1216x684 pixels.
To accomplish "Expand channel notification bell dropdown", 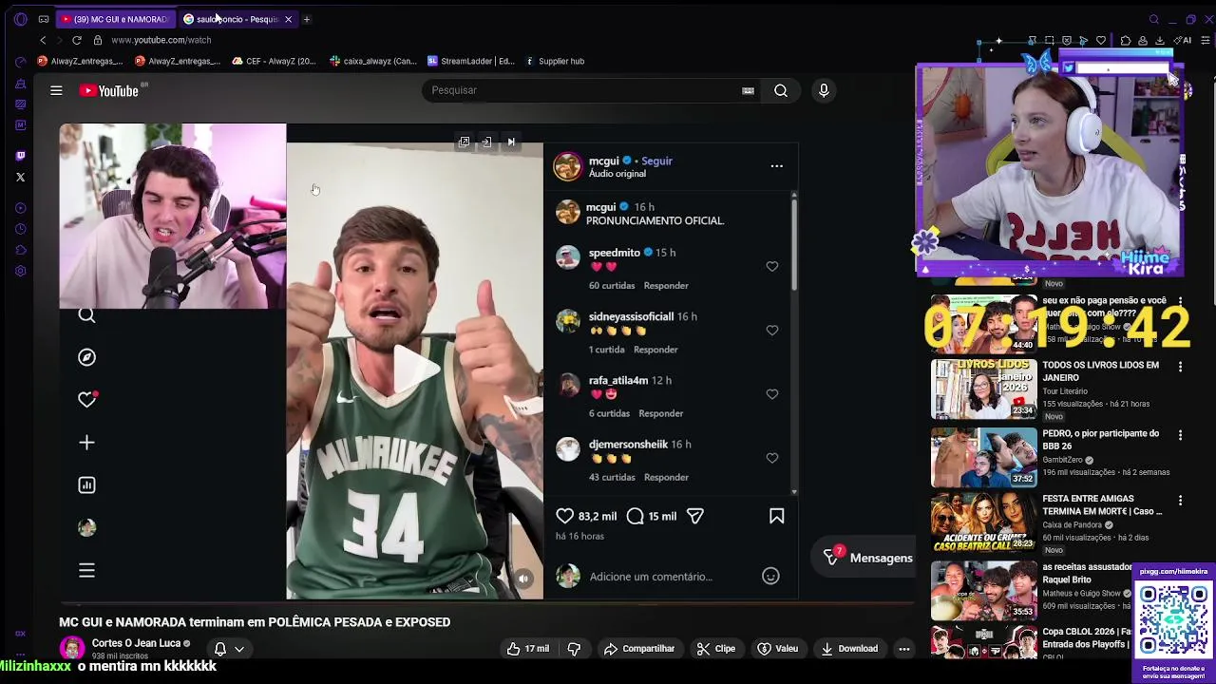I will click(x=228, y=649).
